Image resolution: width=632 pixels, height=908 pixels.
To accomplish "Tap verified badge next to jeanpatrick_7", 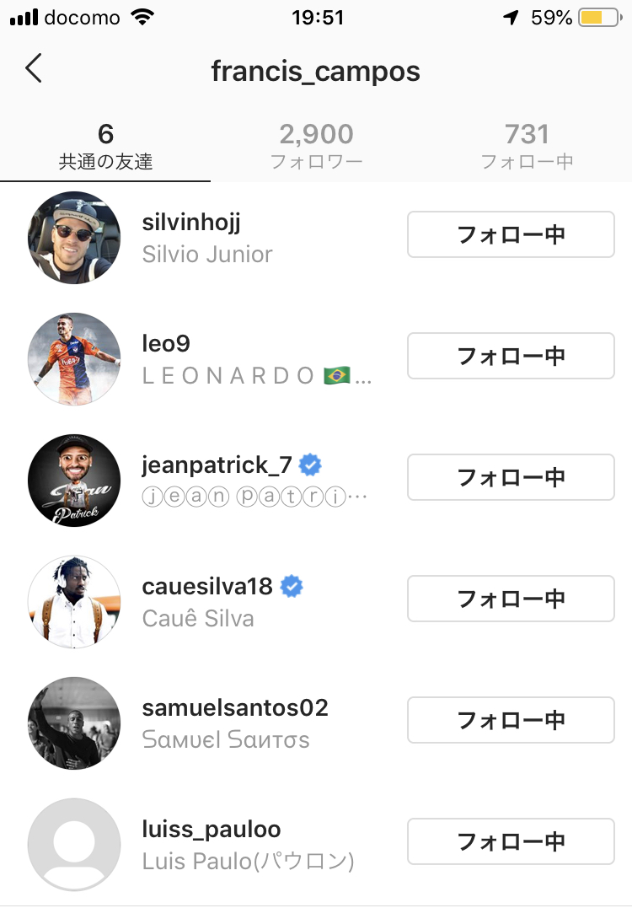I will click(310, 465).
